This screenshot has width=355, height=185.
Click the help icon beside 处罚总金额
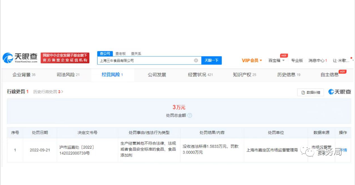(190, 115)
